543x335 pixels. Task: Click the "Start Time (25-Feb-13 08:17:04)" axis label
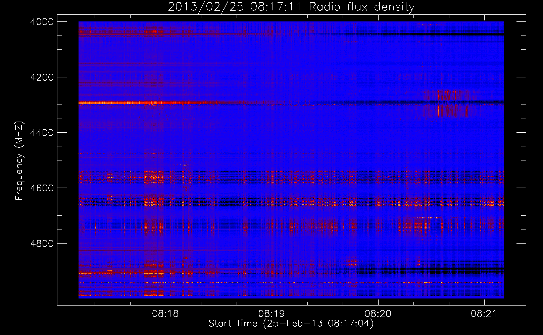(x=291, y=324)
